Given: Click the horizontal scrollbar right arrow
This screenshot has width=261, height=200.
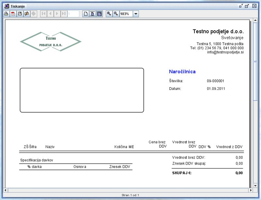Looking at the screenshot, I should [x=251, y=190].
